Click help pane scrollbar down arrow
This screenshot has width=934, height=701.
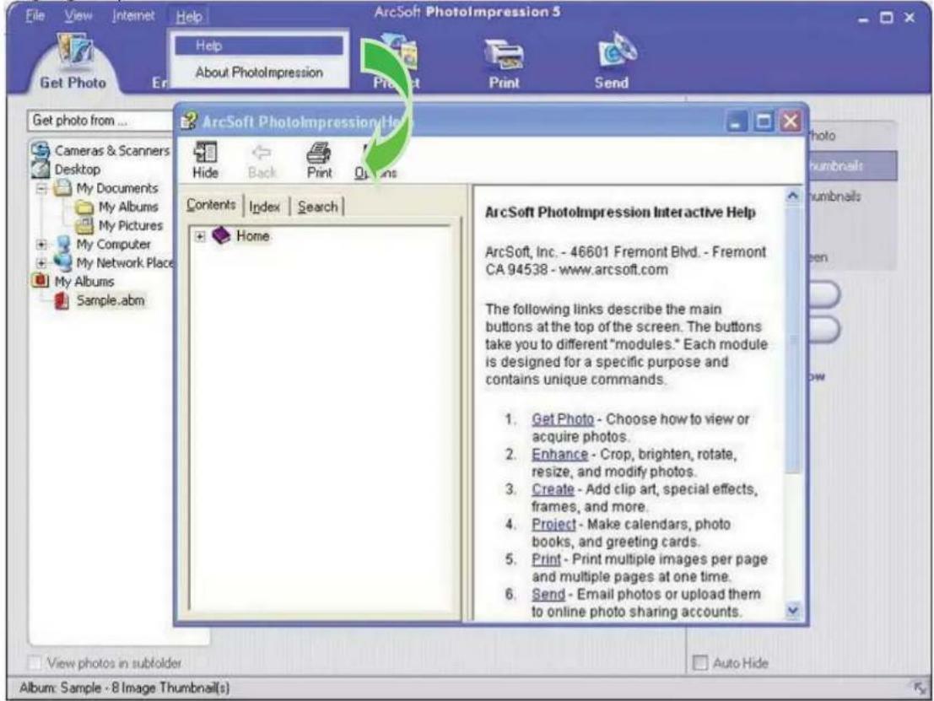tap(793, 610)
